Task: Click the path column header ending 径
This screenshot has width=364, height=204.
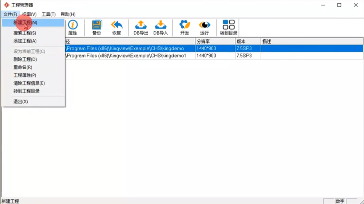Action: [x=130, y=42]
